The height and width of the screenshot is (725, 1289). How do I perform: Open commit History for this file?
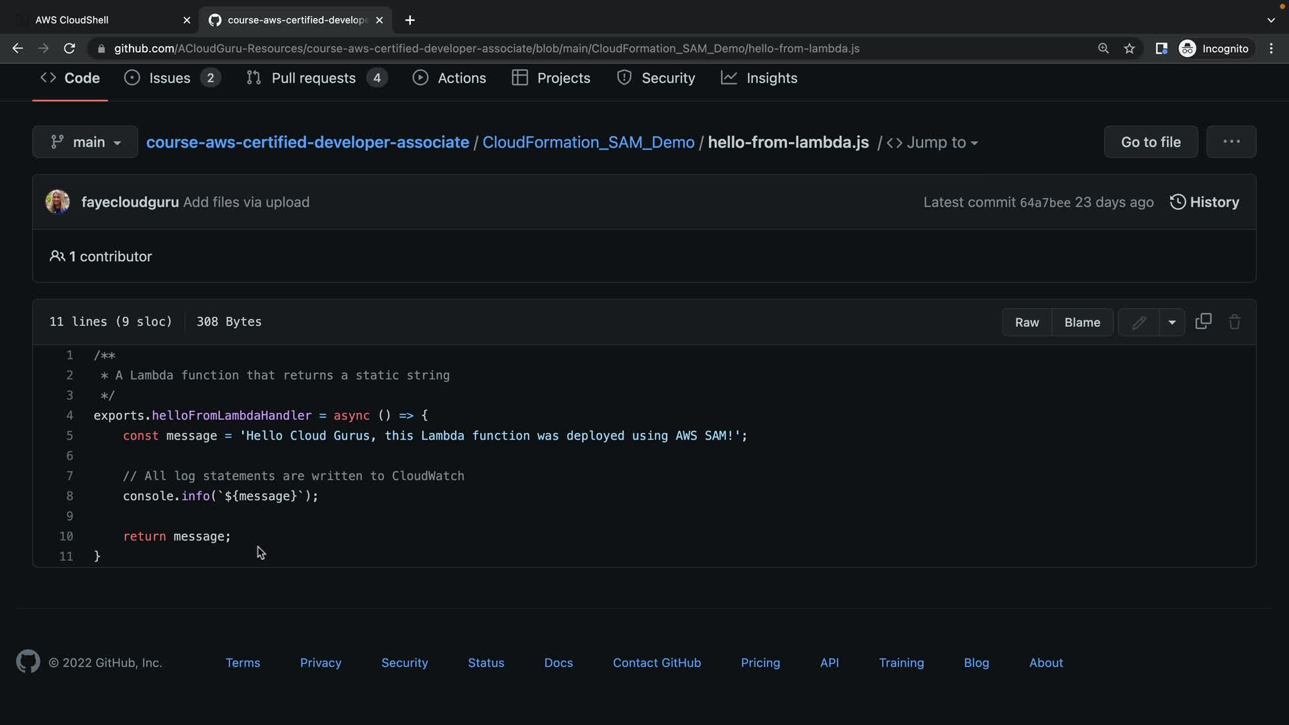point(1204,202)
